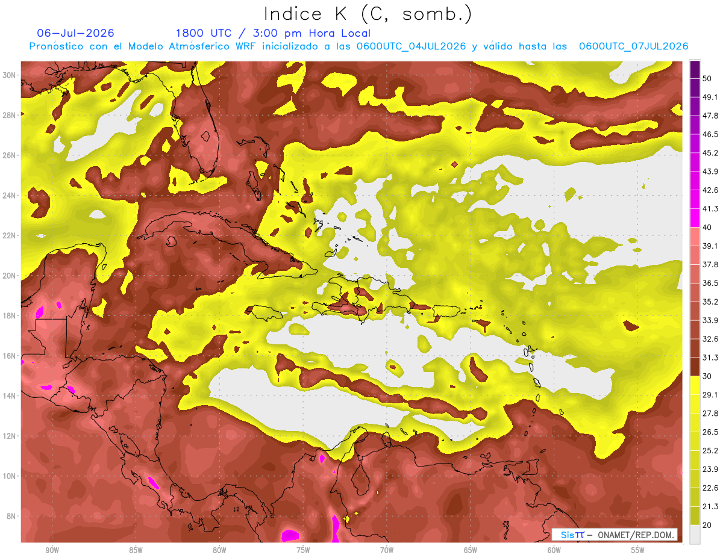The height and width of the screenshot is (558, 723).
Task: Click longitude axis label "55W"
Action: point(638,551)
